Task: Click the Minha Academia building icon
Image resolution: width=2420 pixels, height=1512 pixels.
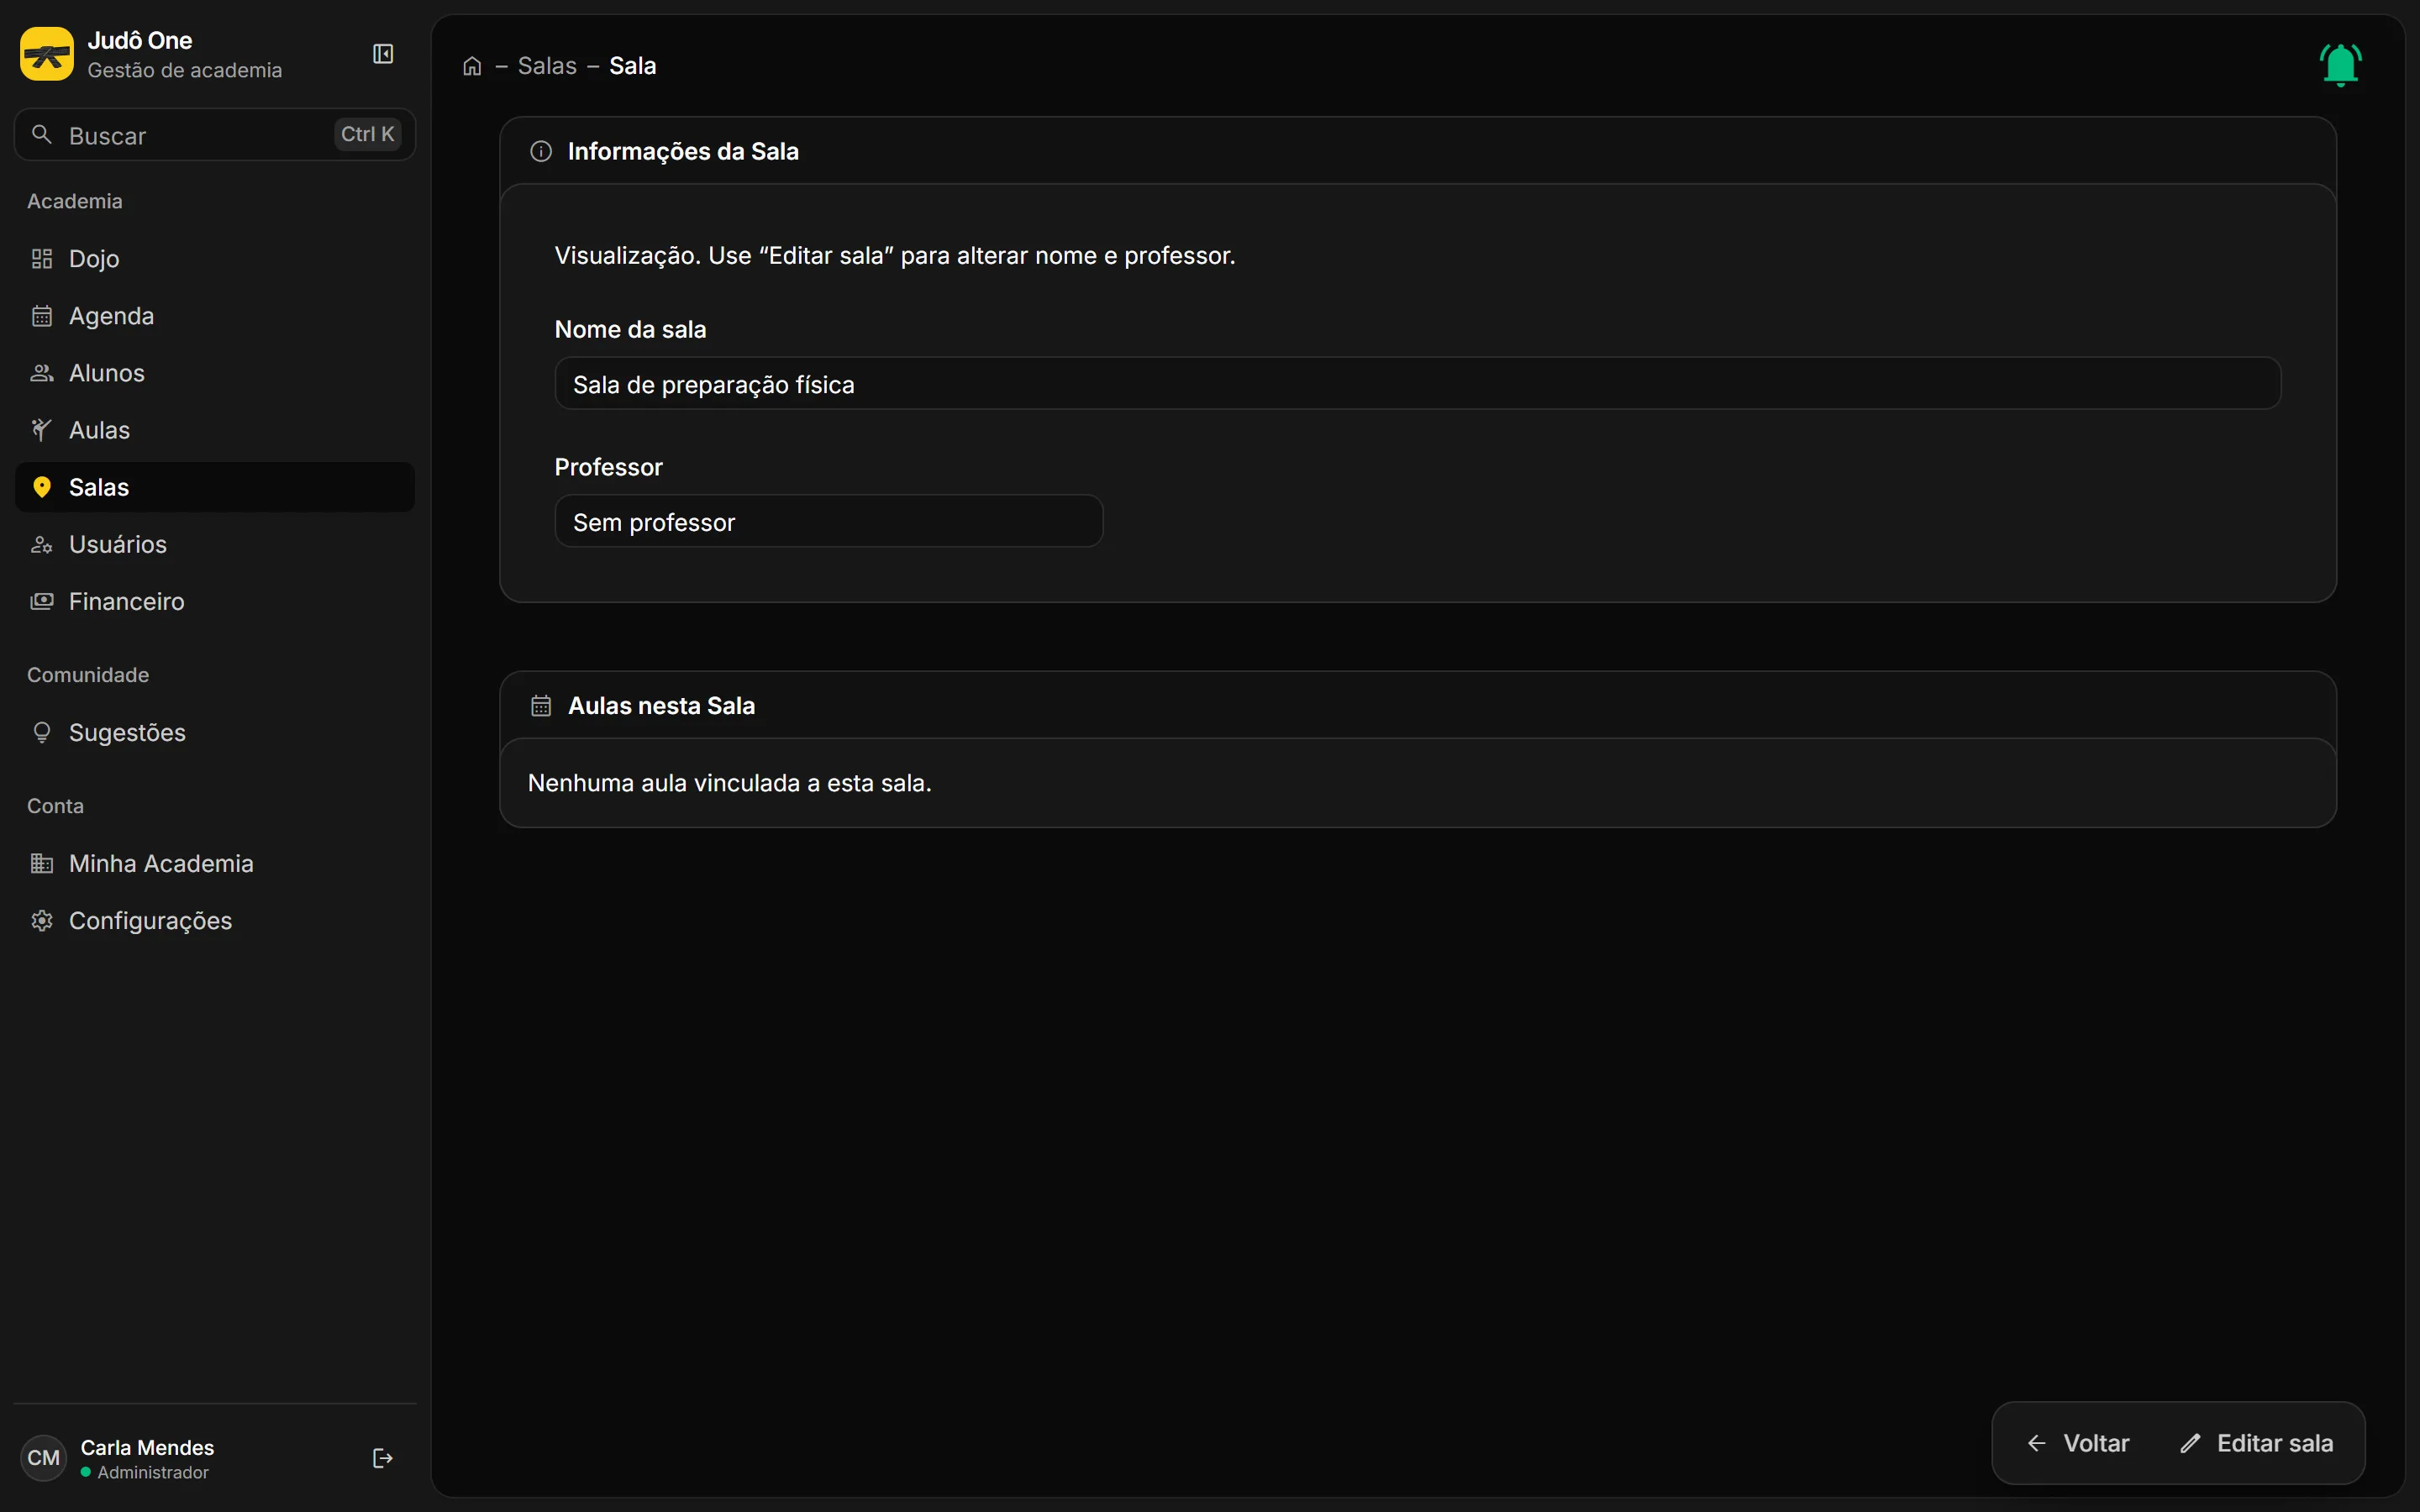Action: tap(42, 863)
